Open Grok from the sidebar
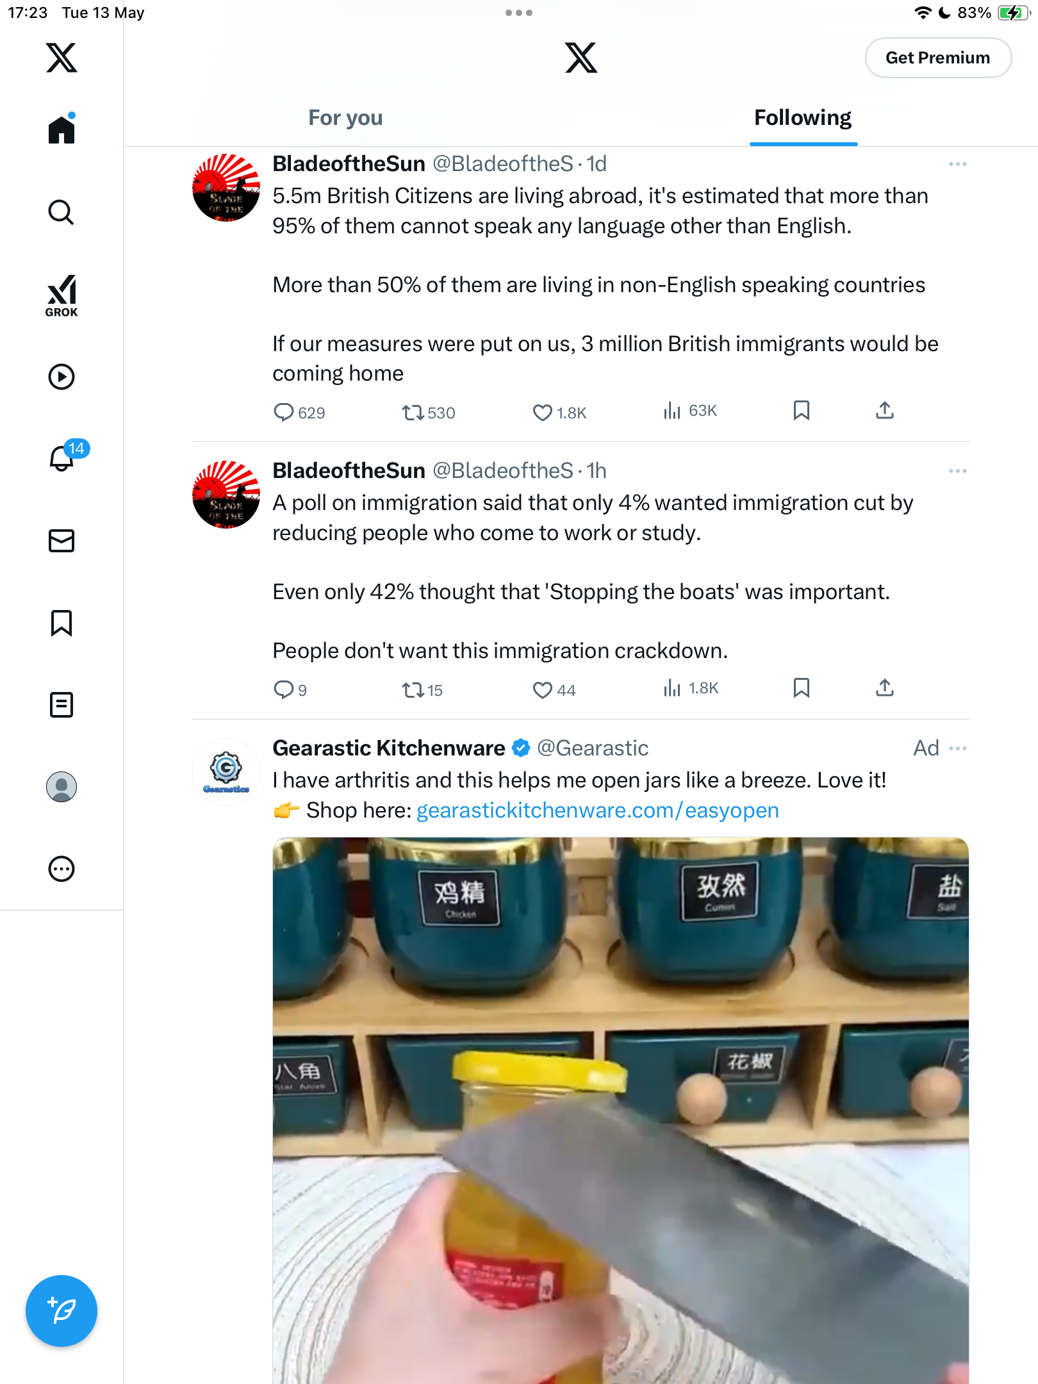This screenshot has height=1384, width=1038. click(x=62, y=295)
